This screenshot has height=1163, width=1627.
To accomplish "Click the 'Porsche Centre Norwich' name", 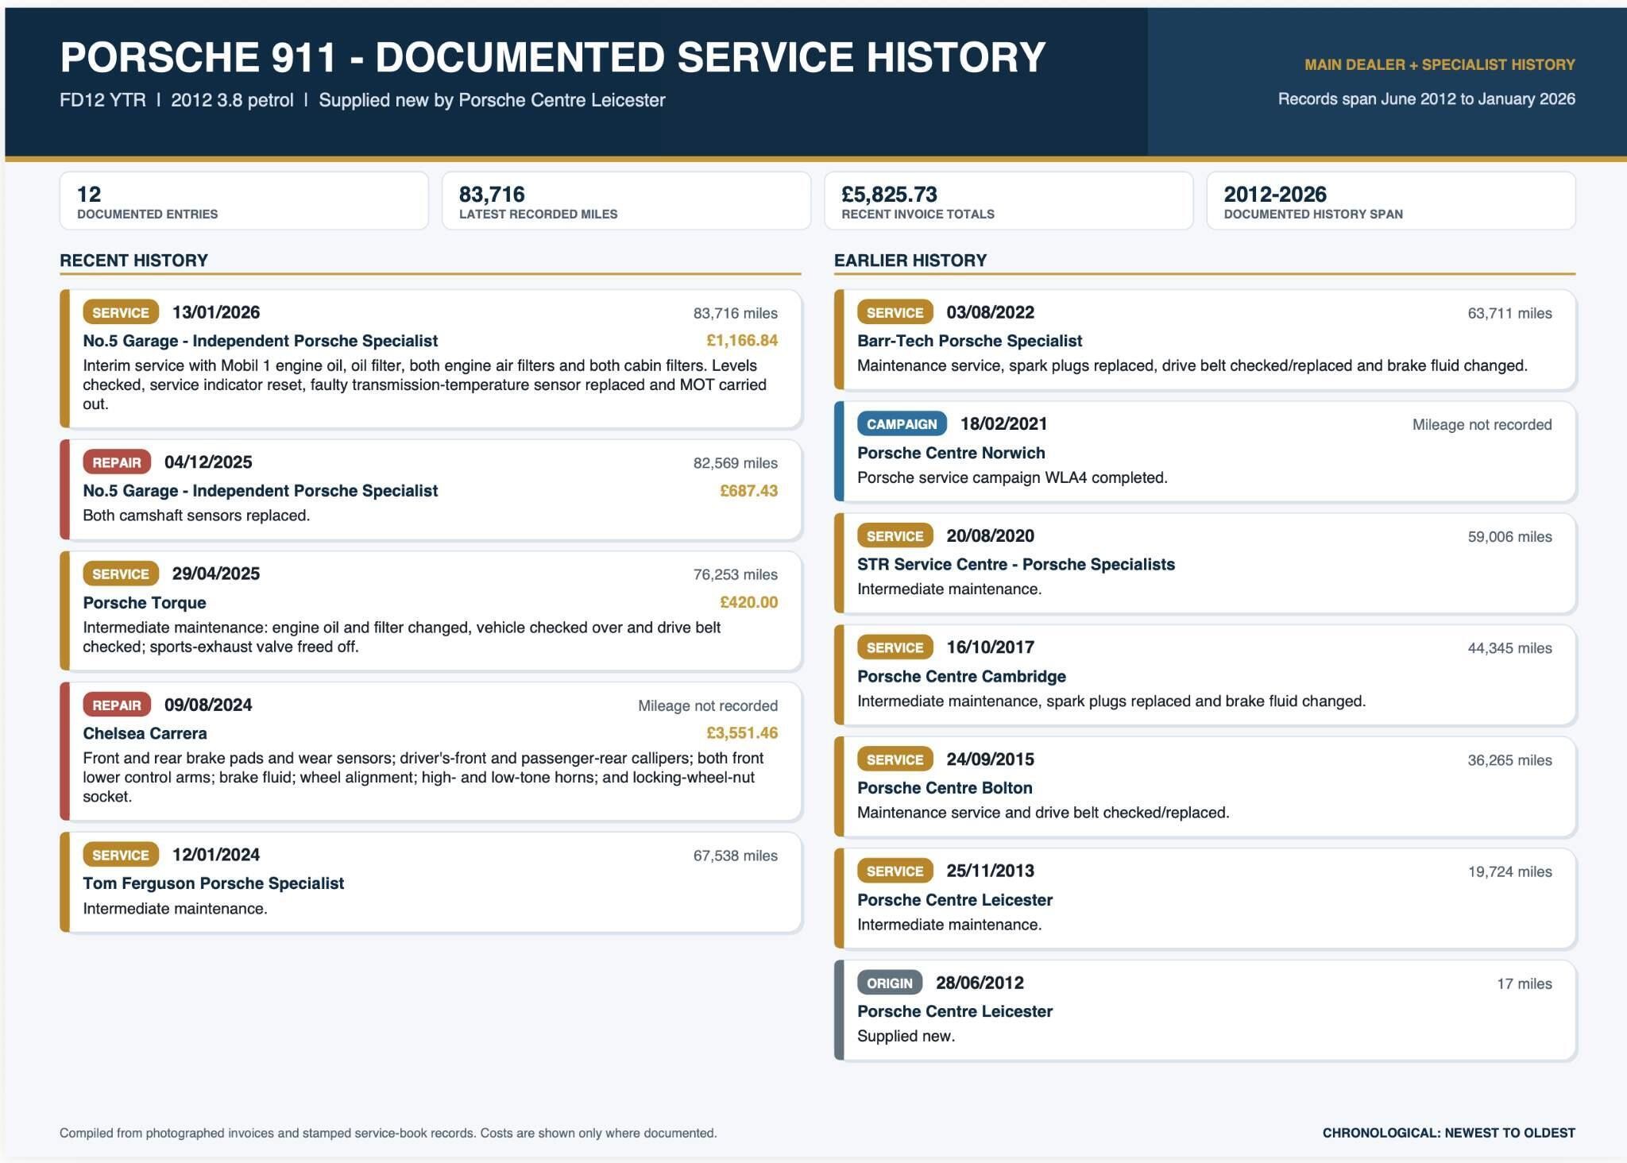I will click(951, 453).
